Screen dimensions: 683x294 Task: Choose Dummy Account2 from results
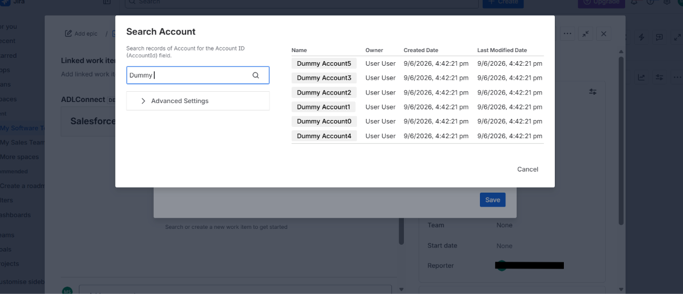(x=324, y=92)
